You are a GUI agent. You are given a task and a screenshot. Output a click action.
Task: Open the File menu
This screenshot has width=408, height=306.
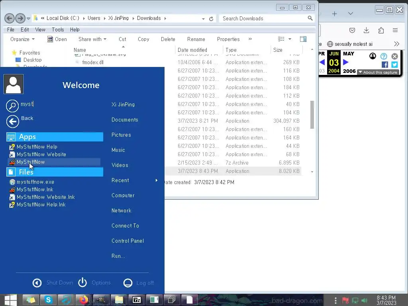(x=11, y=29)
